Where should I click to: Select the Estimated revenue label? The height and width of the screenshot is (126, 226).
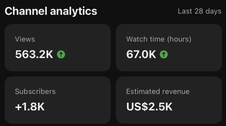click(158, 91)
